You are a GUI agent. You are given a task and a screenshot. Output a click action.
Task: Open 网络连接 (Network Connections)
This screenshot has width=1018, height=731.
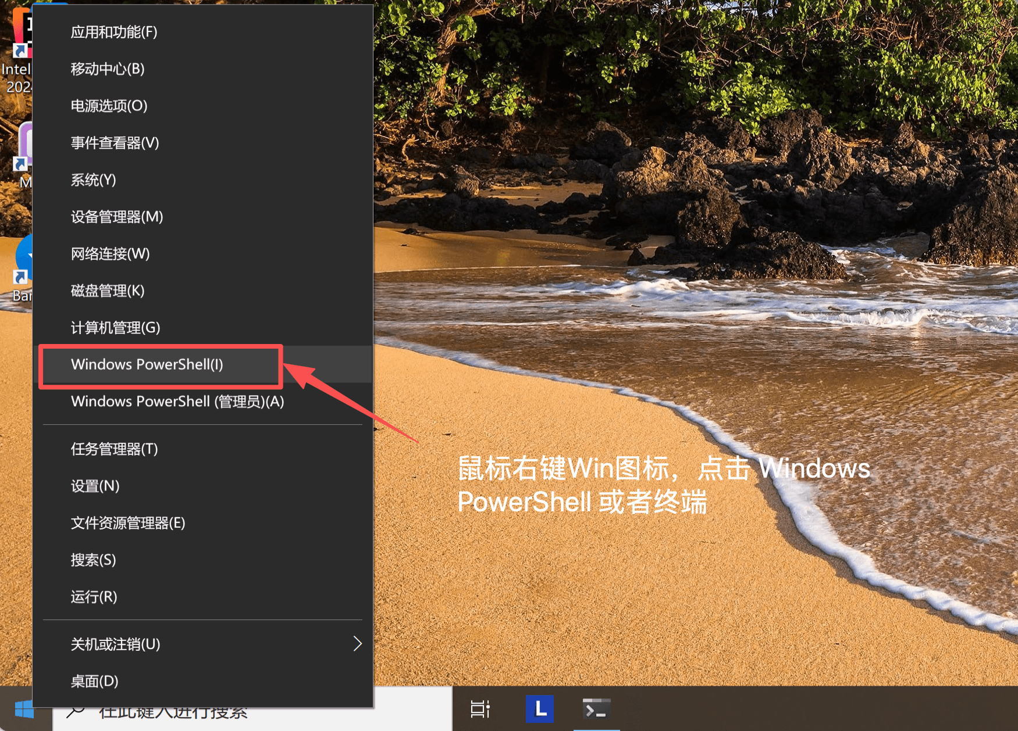point(110,254)
